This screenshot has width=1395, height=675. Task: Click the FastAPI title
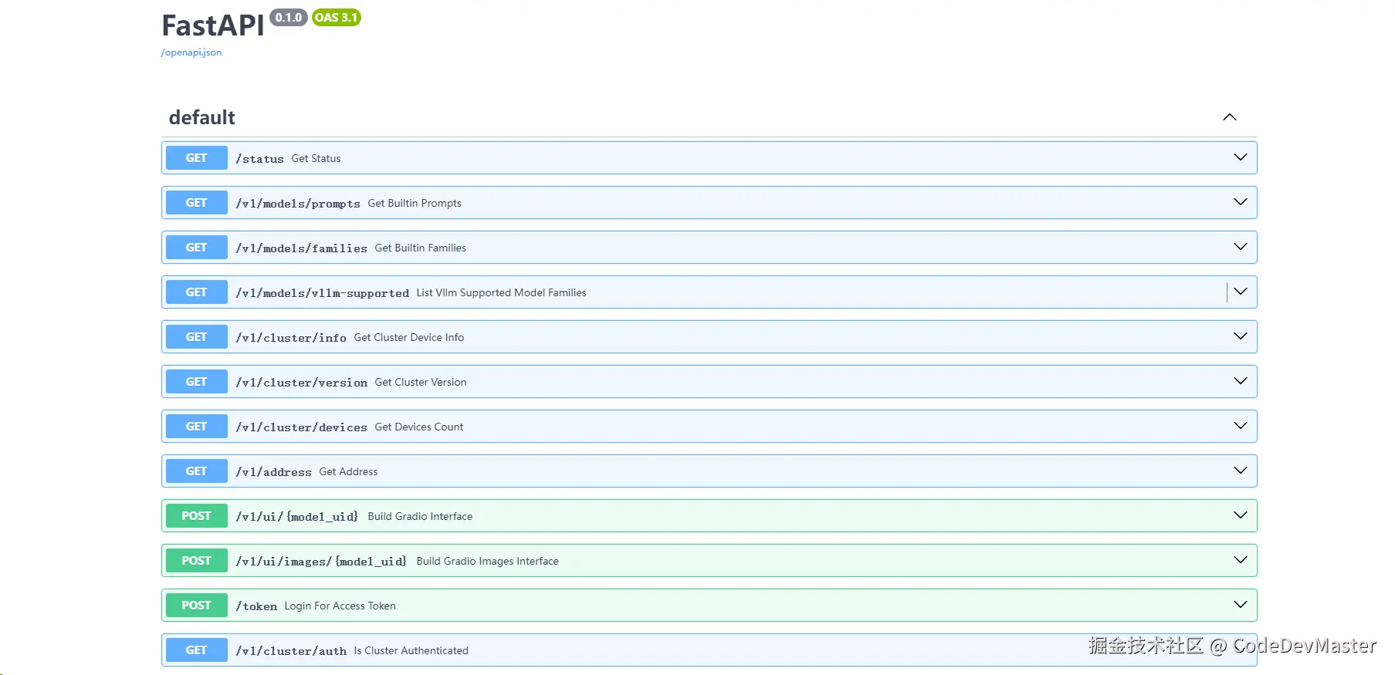[x=213, y=25]
